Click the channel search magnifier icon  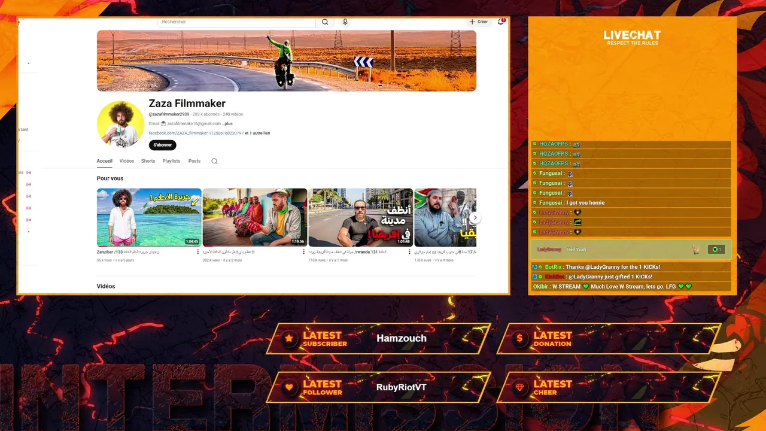click(214, 161)
